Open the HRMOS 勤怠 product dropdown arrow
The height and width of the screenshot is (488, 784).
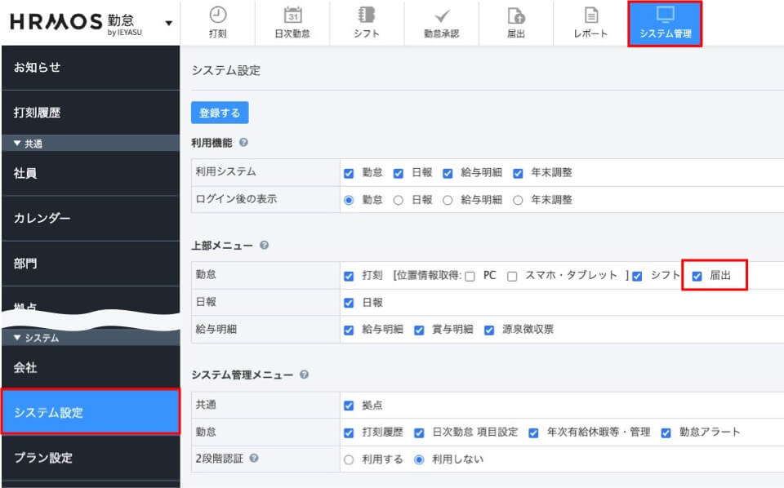(169, 22)
